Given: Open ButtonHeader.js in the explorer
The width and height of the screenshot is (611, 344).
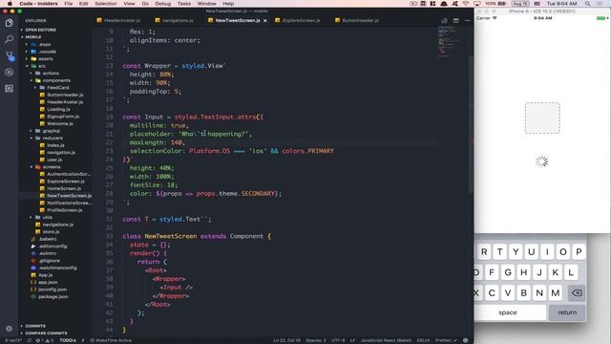Looking at the screenshot, I should click(x=65, y=95).
